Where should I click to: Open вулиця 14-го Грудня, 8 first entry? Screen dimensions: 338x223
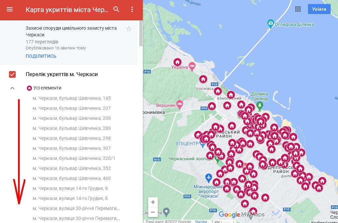(70, 188)
